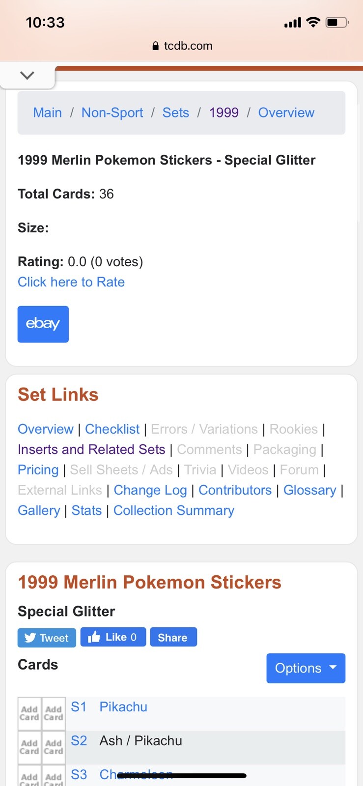Open the S1 Pikachu card entry
This screenshot has height=786, width=363.
click(123, 707)
